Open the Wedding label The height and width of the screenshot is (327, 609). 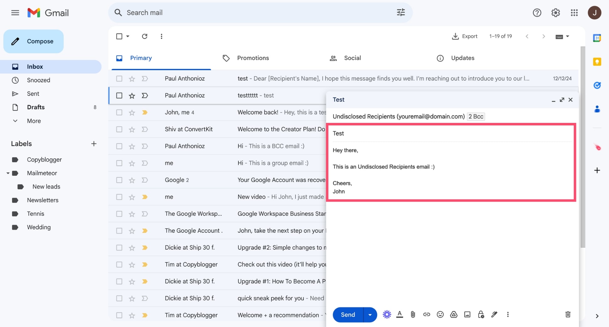(x=39, y=227)
